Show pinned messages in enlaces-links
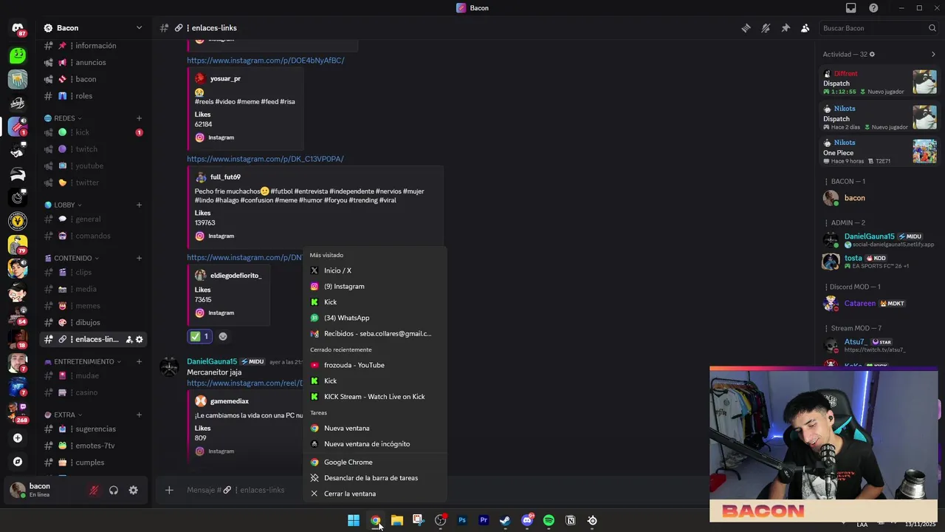This screenshot has height=532, width=945. [786, 28]
